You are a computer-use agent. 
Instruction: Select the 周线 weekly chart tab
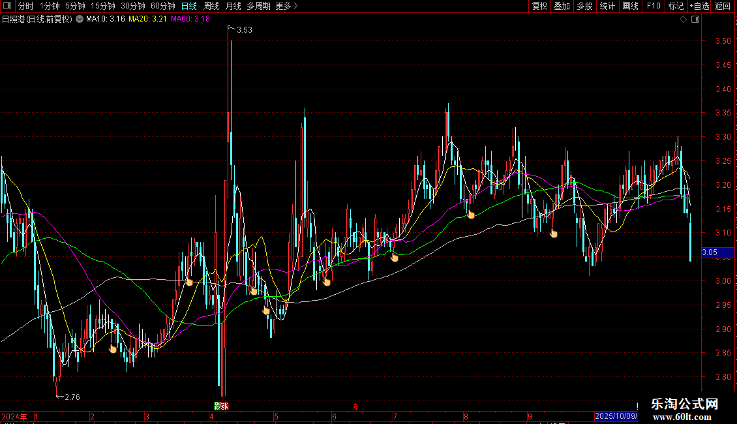(211, 6)
